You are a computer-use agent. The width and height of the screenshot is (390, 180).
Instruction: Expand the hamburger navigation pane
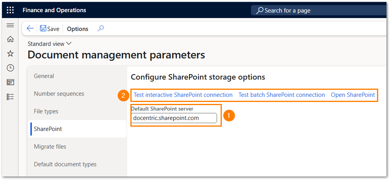[x=10, y=25]
